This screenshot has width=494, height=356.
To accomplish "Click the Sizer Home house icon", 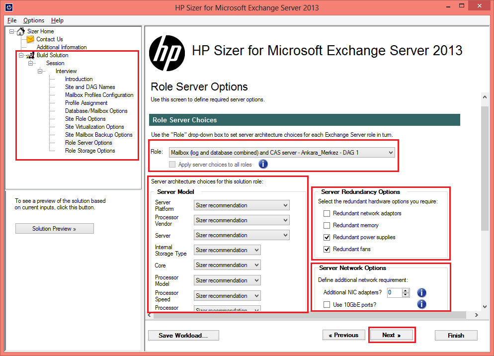I will click(21, 31).
